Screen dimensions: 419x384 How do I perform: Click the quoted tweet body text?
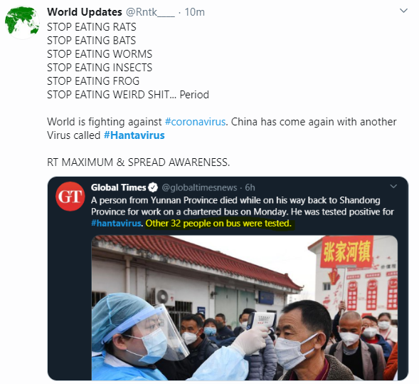click(243, 212)
